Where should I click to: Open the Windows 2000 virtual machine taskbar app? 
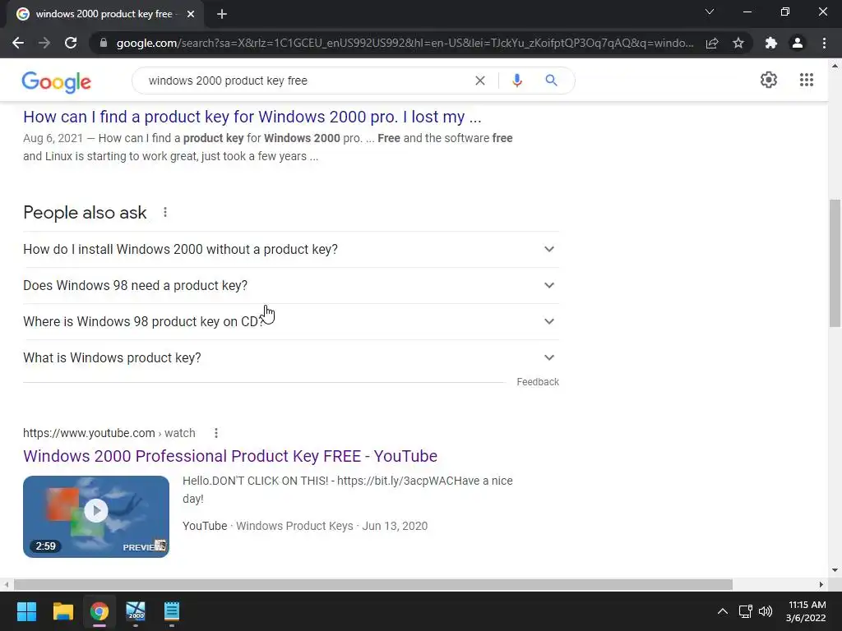coord(136,611)
